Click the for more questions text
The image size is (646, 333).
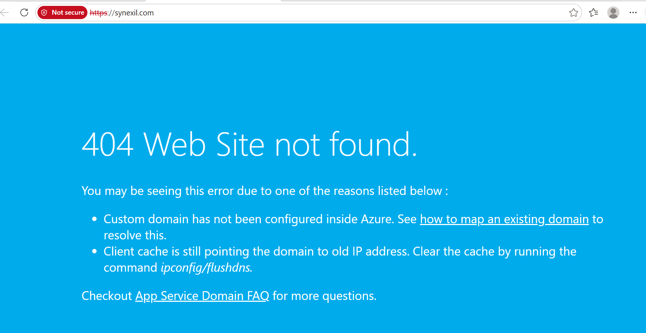tap(325, 296)
